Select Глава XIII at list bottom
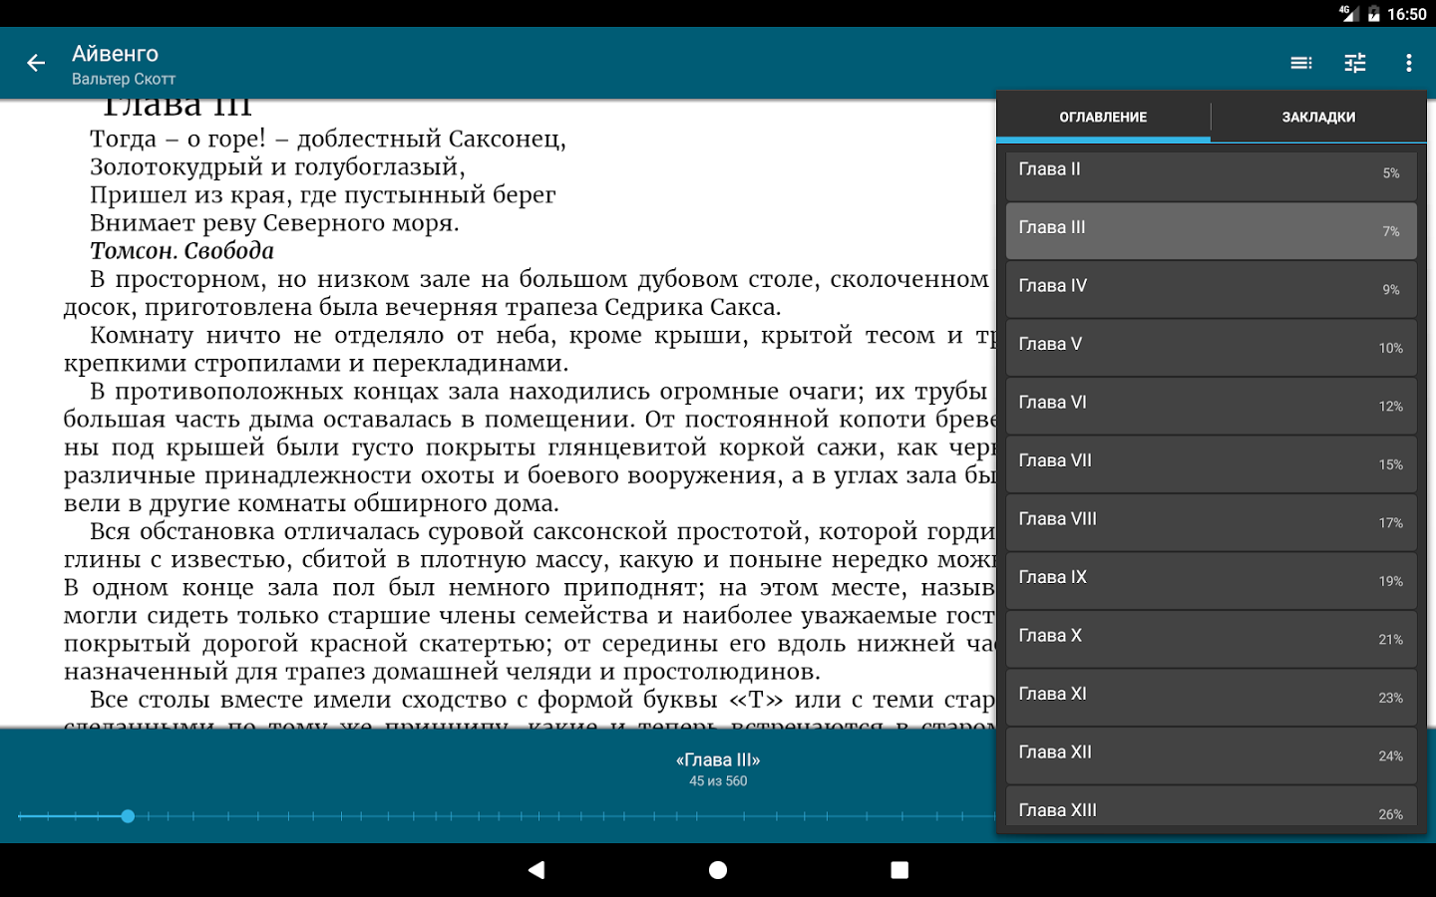Screen dimensions: 1436x897 click(x=1211, y=806)
